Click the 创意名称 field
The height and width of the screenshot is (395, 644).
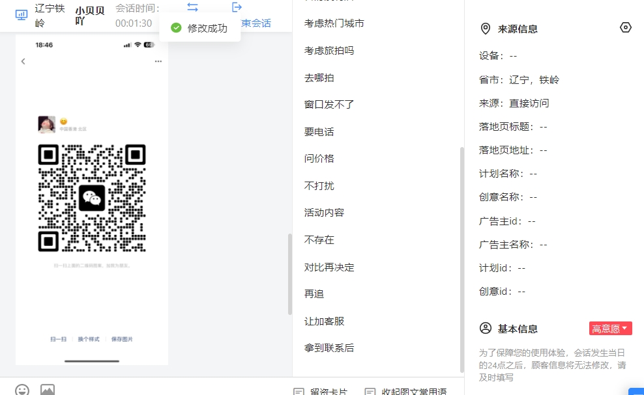pyautogui.click(x=508, y=197)
